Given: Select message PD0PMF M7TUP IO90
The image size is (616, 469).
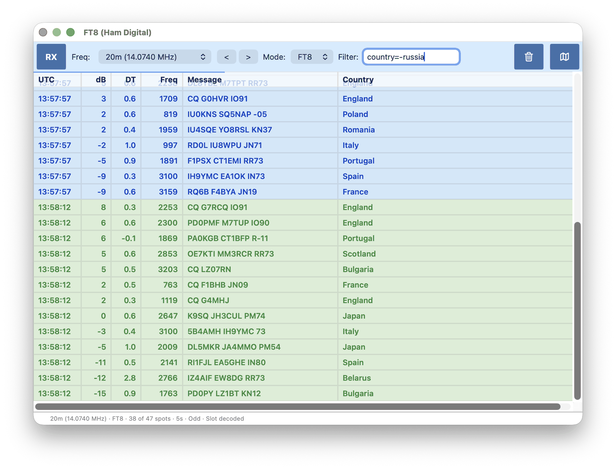Looking at the screenshot, I should tap(228, 223).
